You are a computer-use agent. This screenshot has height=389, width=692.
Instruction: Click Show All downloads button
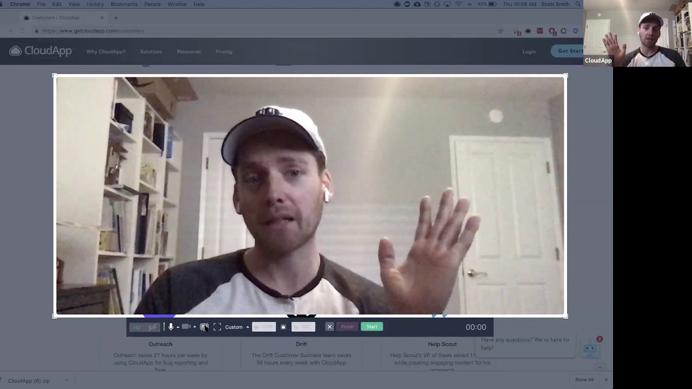pos(584,380)
